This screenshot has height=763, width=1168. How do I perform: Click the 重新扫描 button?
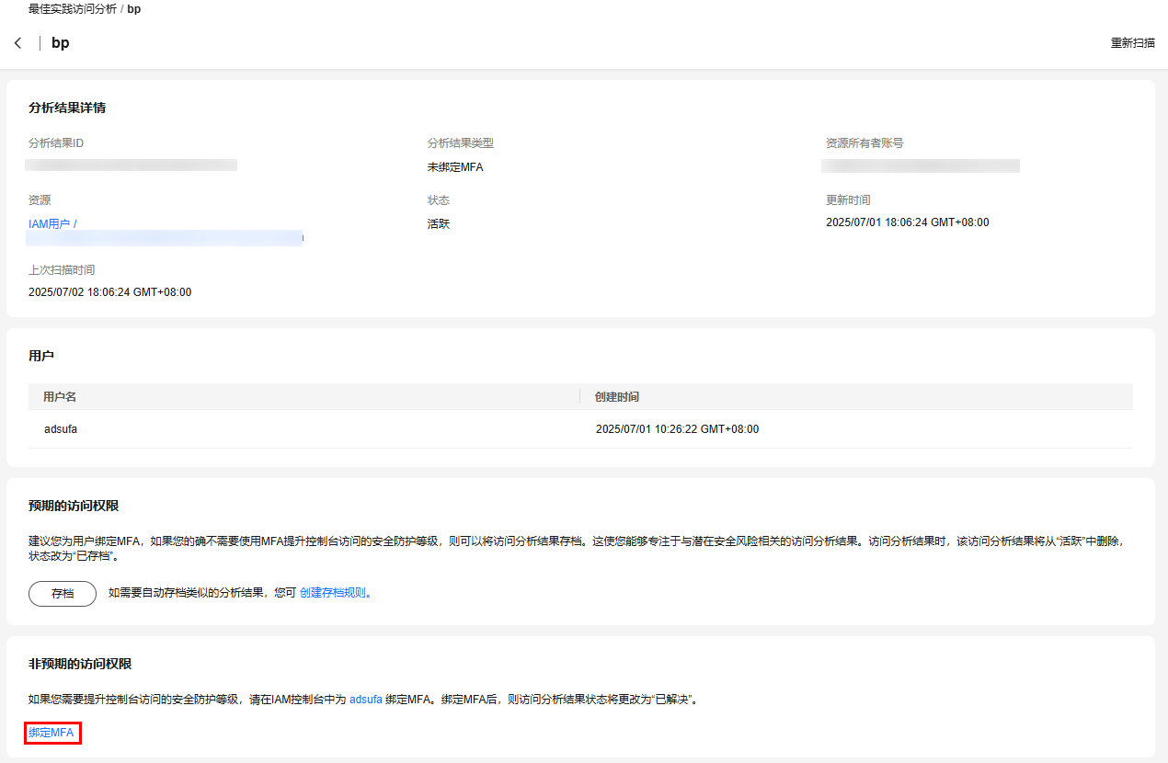1132,43
